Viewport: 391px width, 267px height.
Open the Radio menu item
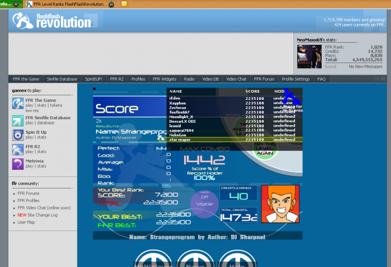point(189,79)
